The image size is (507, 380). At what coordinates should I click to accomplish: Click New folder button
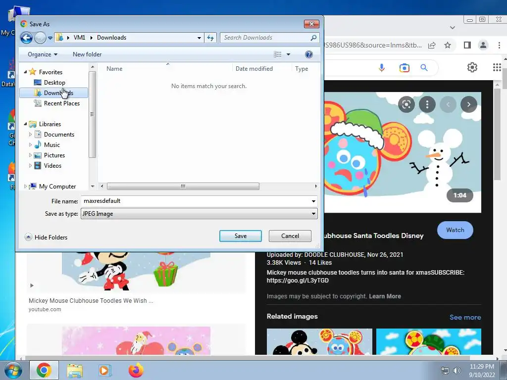(87, 54)
